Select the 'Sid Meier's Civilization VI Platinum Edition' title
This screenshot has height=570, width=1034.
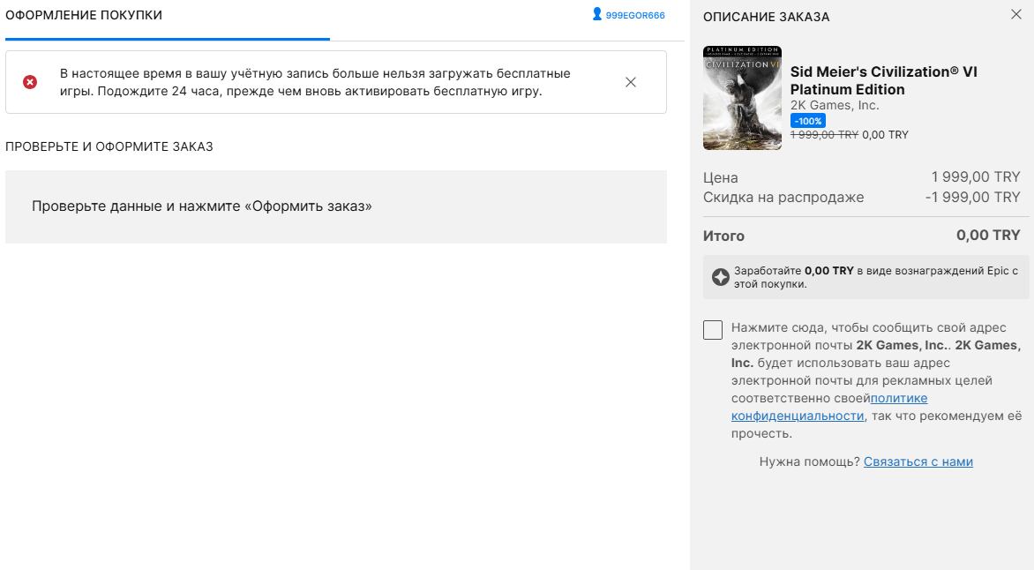coord(884,80)
